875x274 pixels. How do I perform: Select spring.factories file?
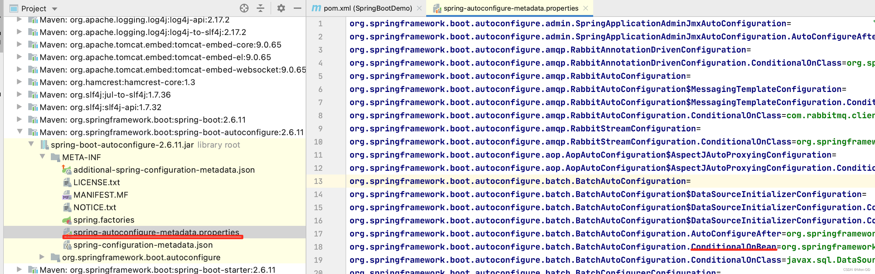pos(104,220)
